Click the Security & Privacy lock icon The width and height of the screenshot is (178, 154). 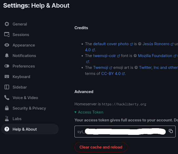7,108
